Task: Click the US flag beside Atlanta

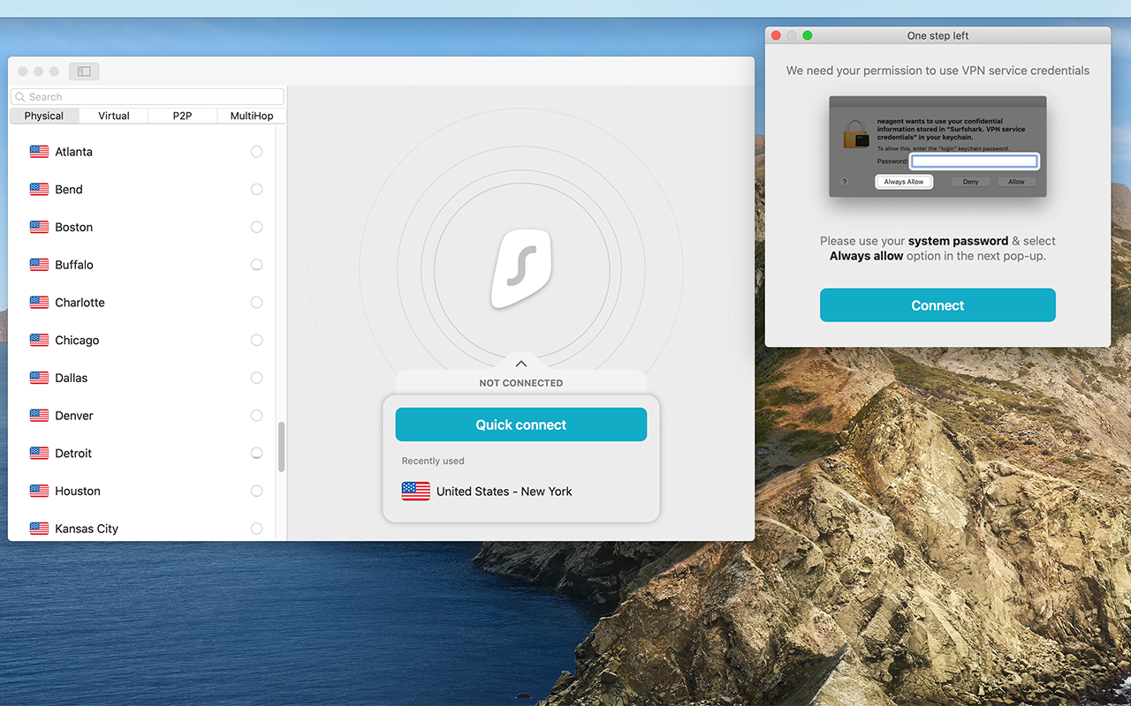Action: tap(39, 152)
